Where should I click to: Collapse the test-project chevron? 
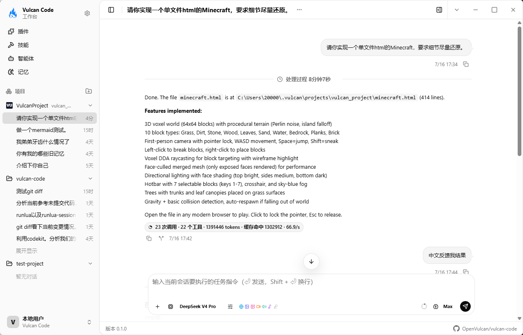click(90, 264)
